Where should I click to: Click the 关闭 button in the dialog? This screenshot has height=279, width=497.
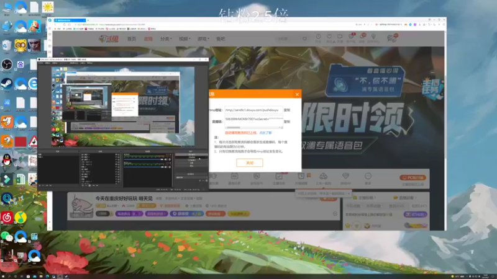click(250, 162)
